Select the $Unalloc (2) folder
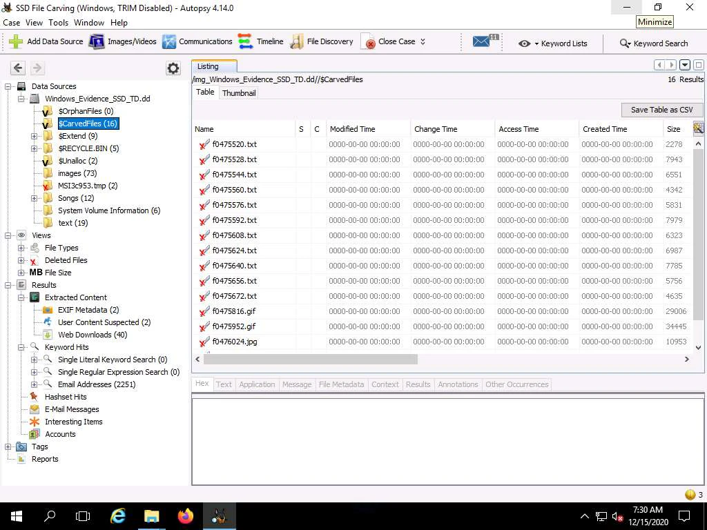The width and height of the screenshot is (707, 530). coord(77,161)
